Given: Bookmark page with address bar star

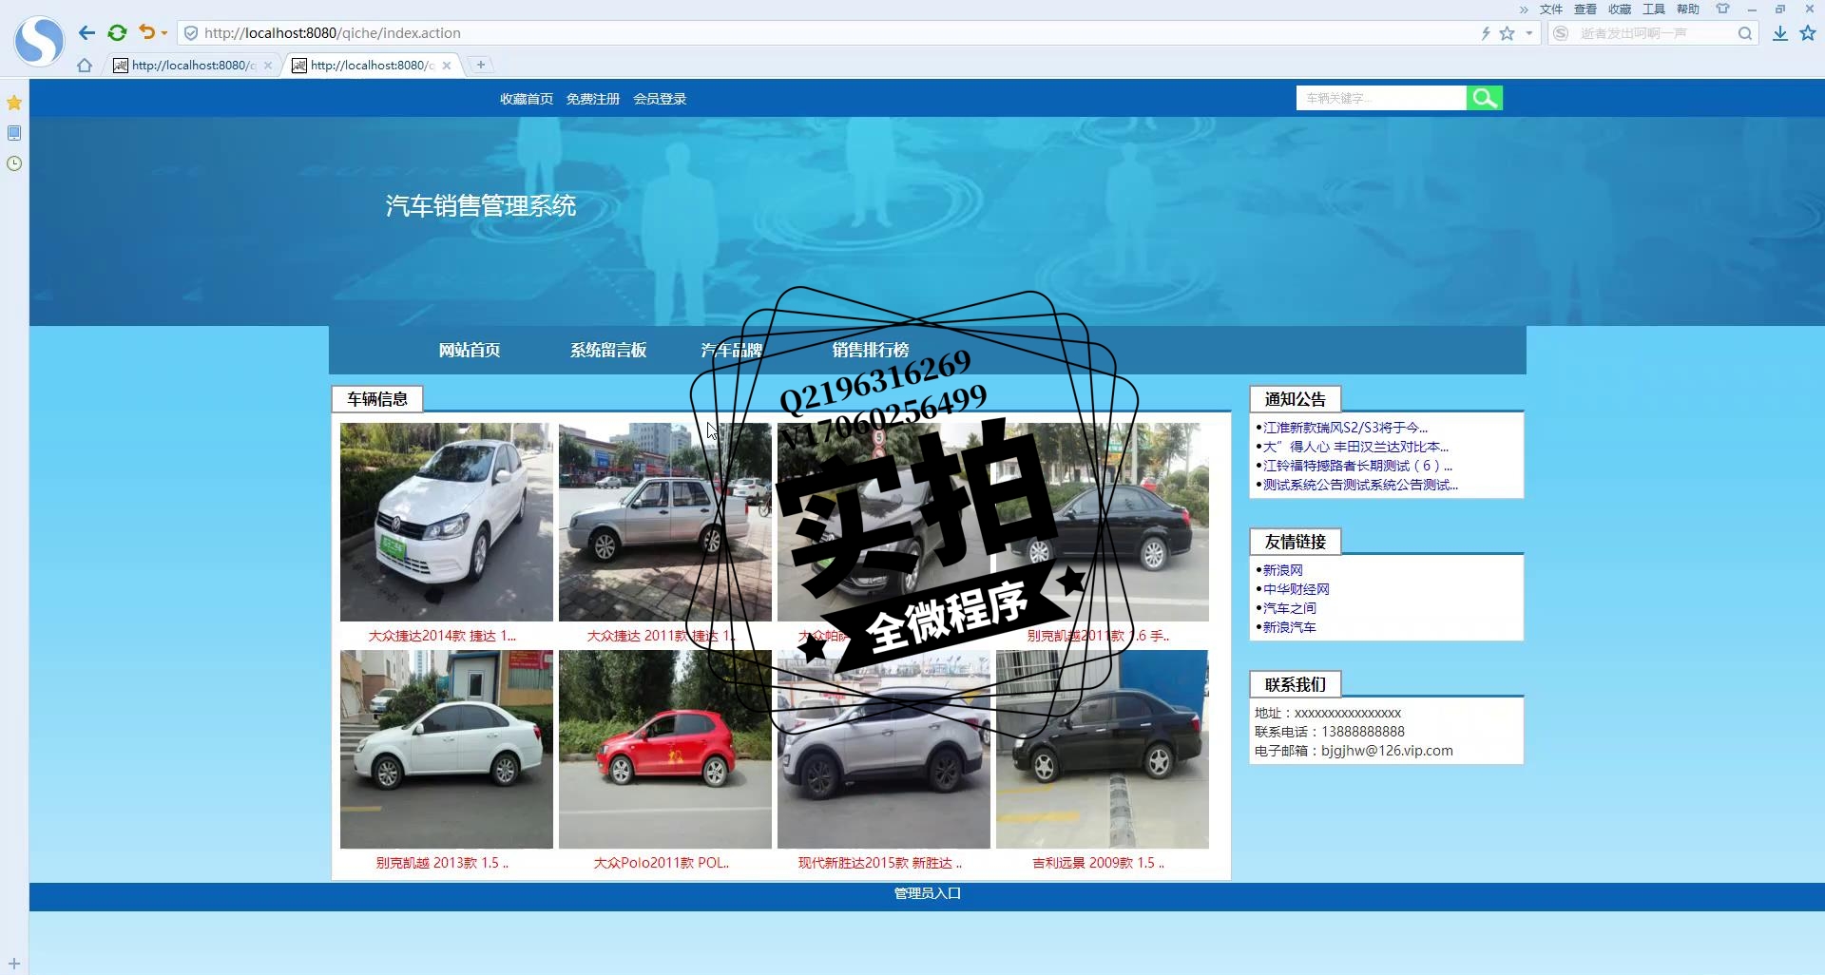Looking at the screenshot, I should click(x=1508, y=33).
